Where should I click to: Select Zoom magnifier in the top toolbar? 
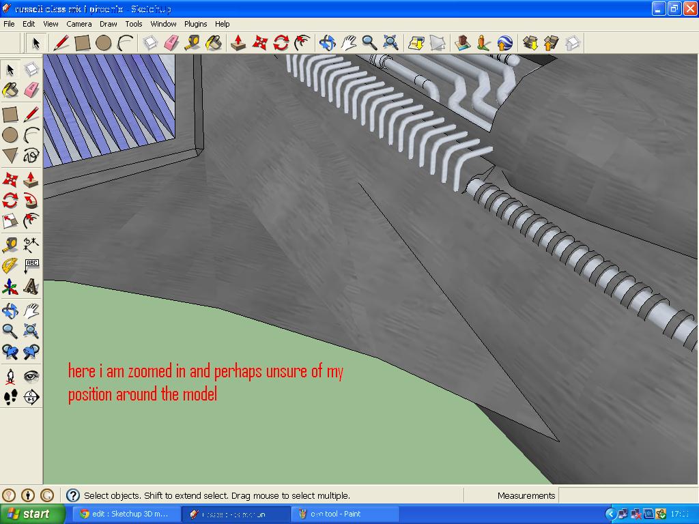[x=369, y=43]
